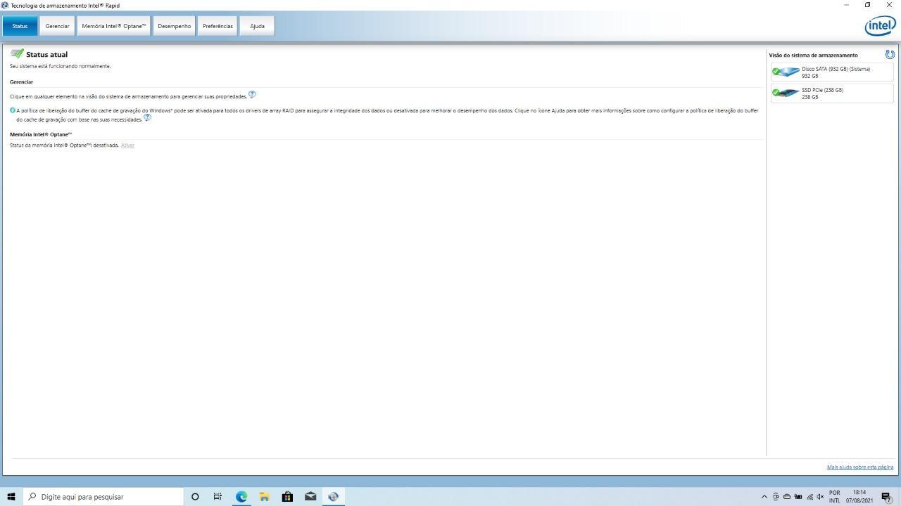Select the SSD PCIe (238 GB) drive icon
Screen dimensions: 901x506
pyautogui.click(x=786, y=93)
